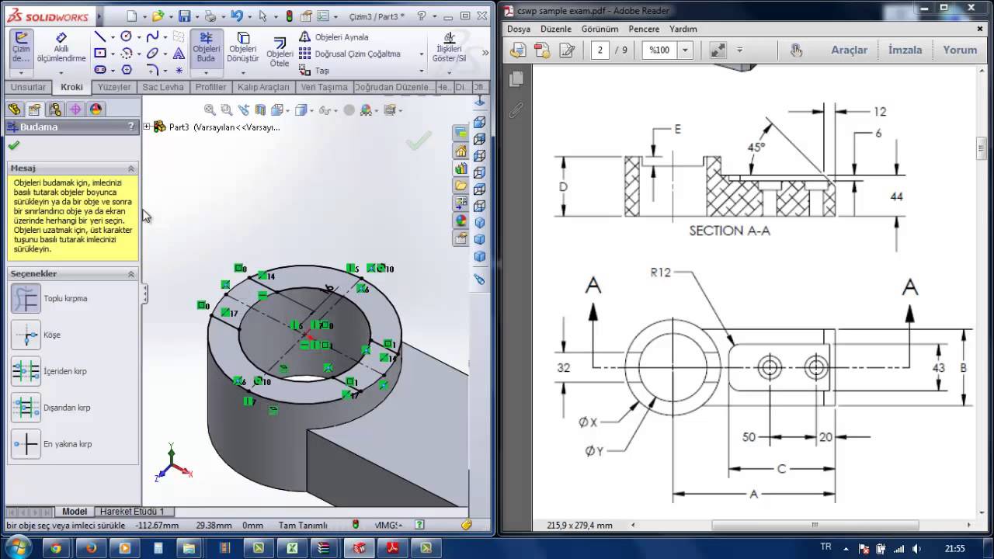Open the Dosya menu in Adobe Reader
The image size is (994, 559).
519,29
